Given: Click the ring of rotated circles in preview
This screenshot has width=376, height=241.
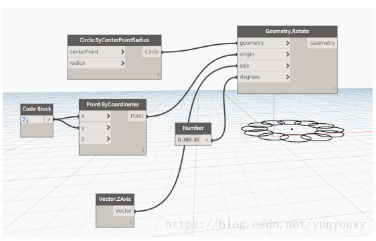Looking at the screenshot, I should coord(293,131).
